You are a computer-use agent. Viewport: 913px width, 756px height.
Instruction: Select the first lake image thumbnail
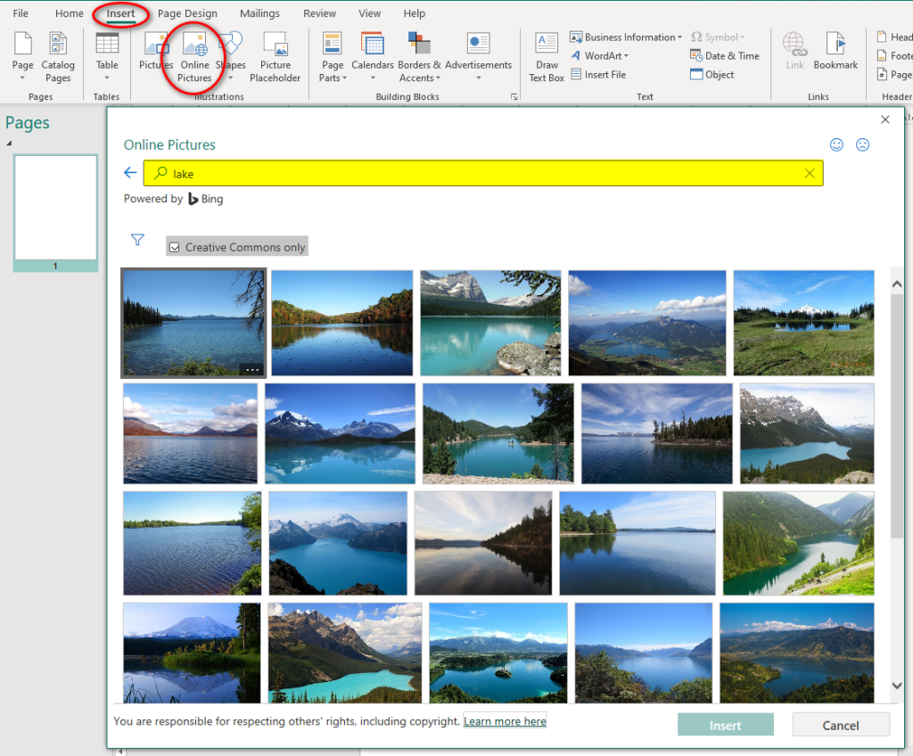[x=193, y=323]
